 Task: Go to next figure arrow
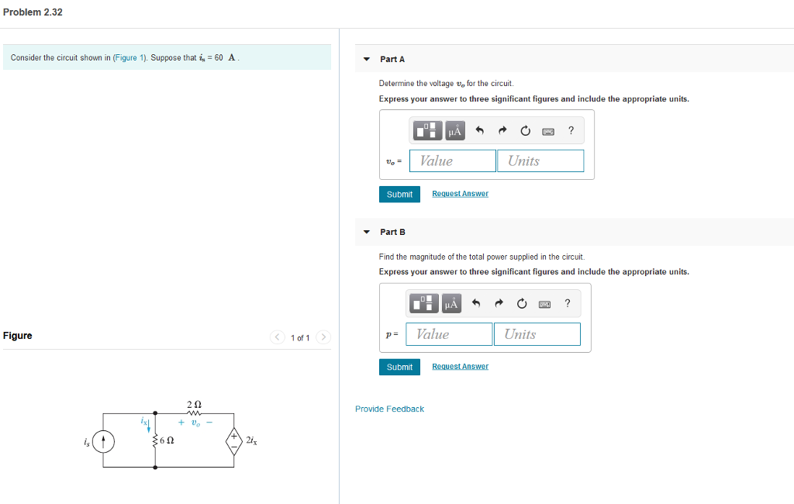[x=323, y=337]
